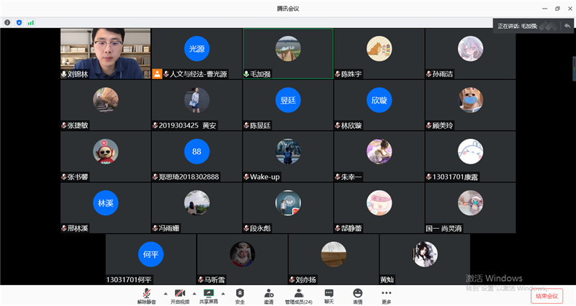Screen dimensions: 576x306
Task: Open 管理成员(24) member management
Action: (299, 296)
